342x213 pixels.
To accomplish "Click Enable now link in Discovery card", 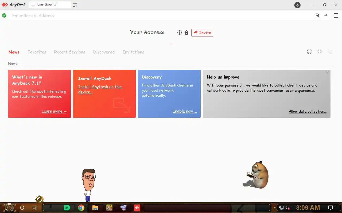I will 185,111.
